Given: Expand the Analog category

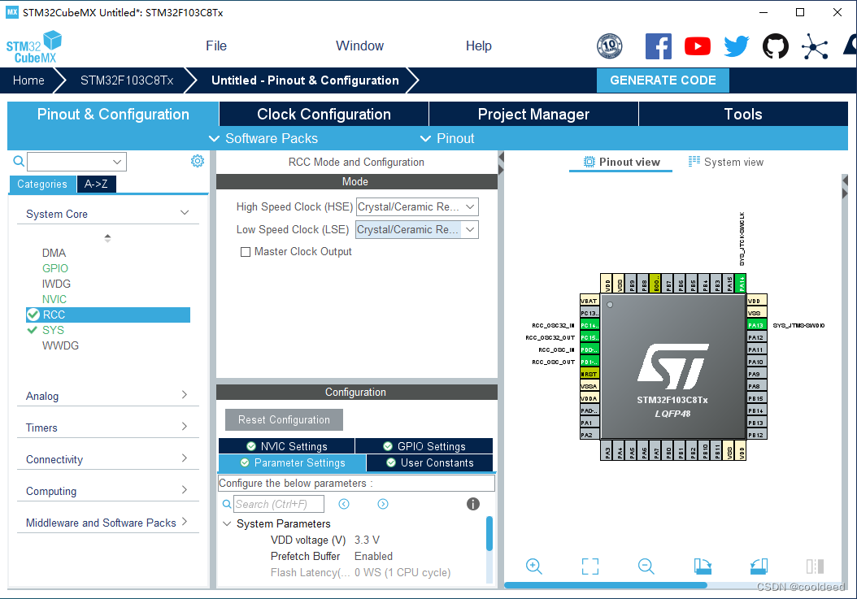Looking at the screenshot, I should pyautogui.click(x=185, y=395).
